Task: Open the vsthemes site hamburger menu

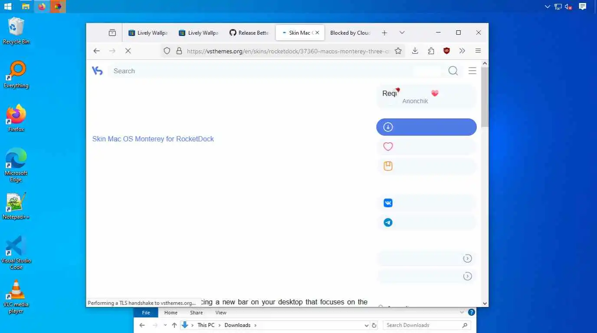Action: 472,71
